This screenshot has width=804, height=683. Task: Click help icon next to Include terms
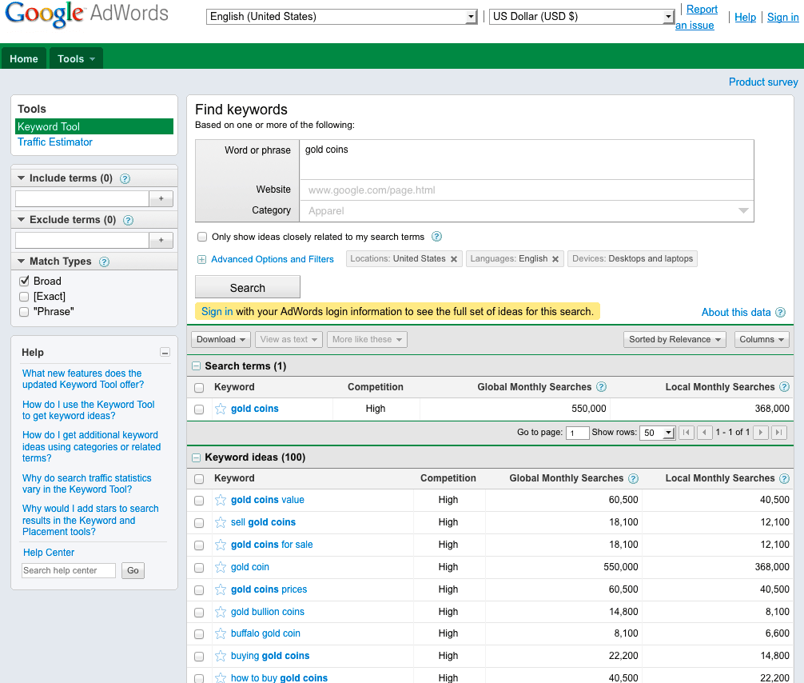click(x=125, y=178)
